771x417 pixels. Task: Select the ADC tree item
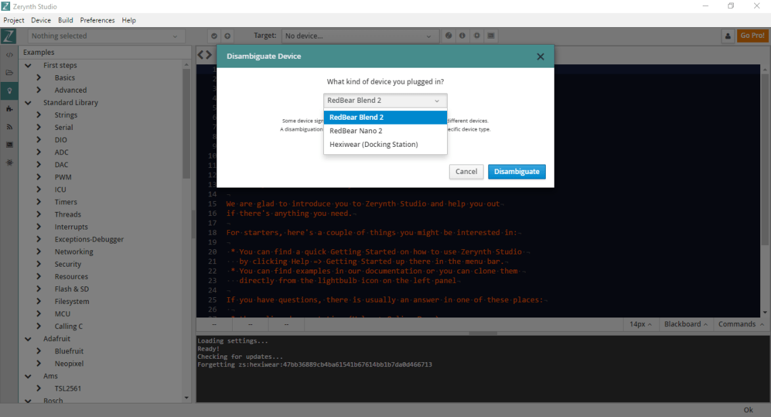click(x=62, y=152)
